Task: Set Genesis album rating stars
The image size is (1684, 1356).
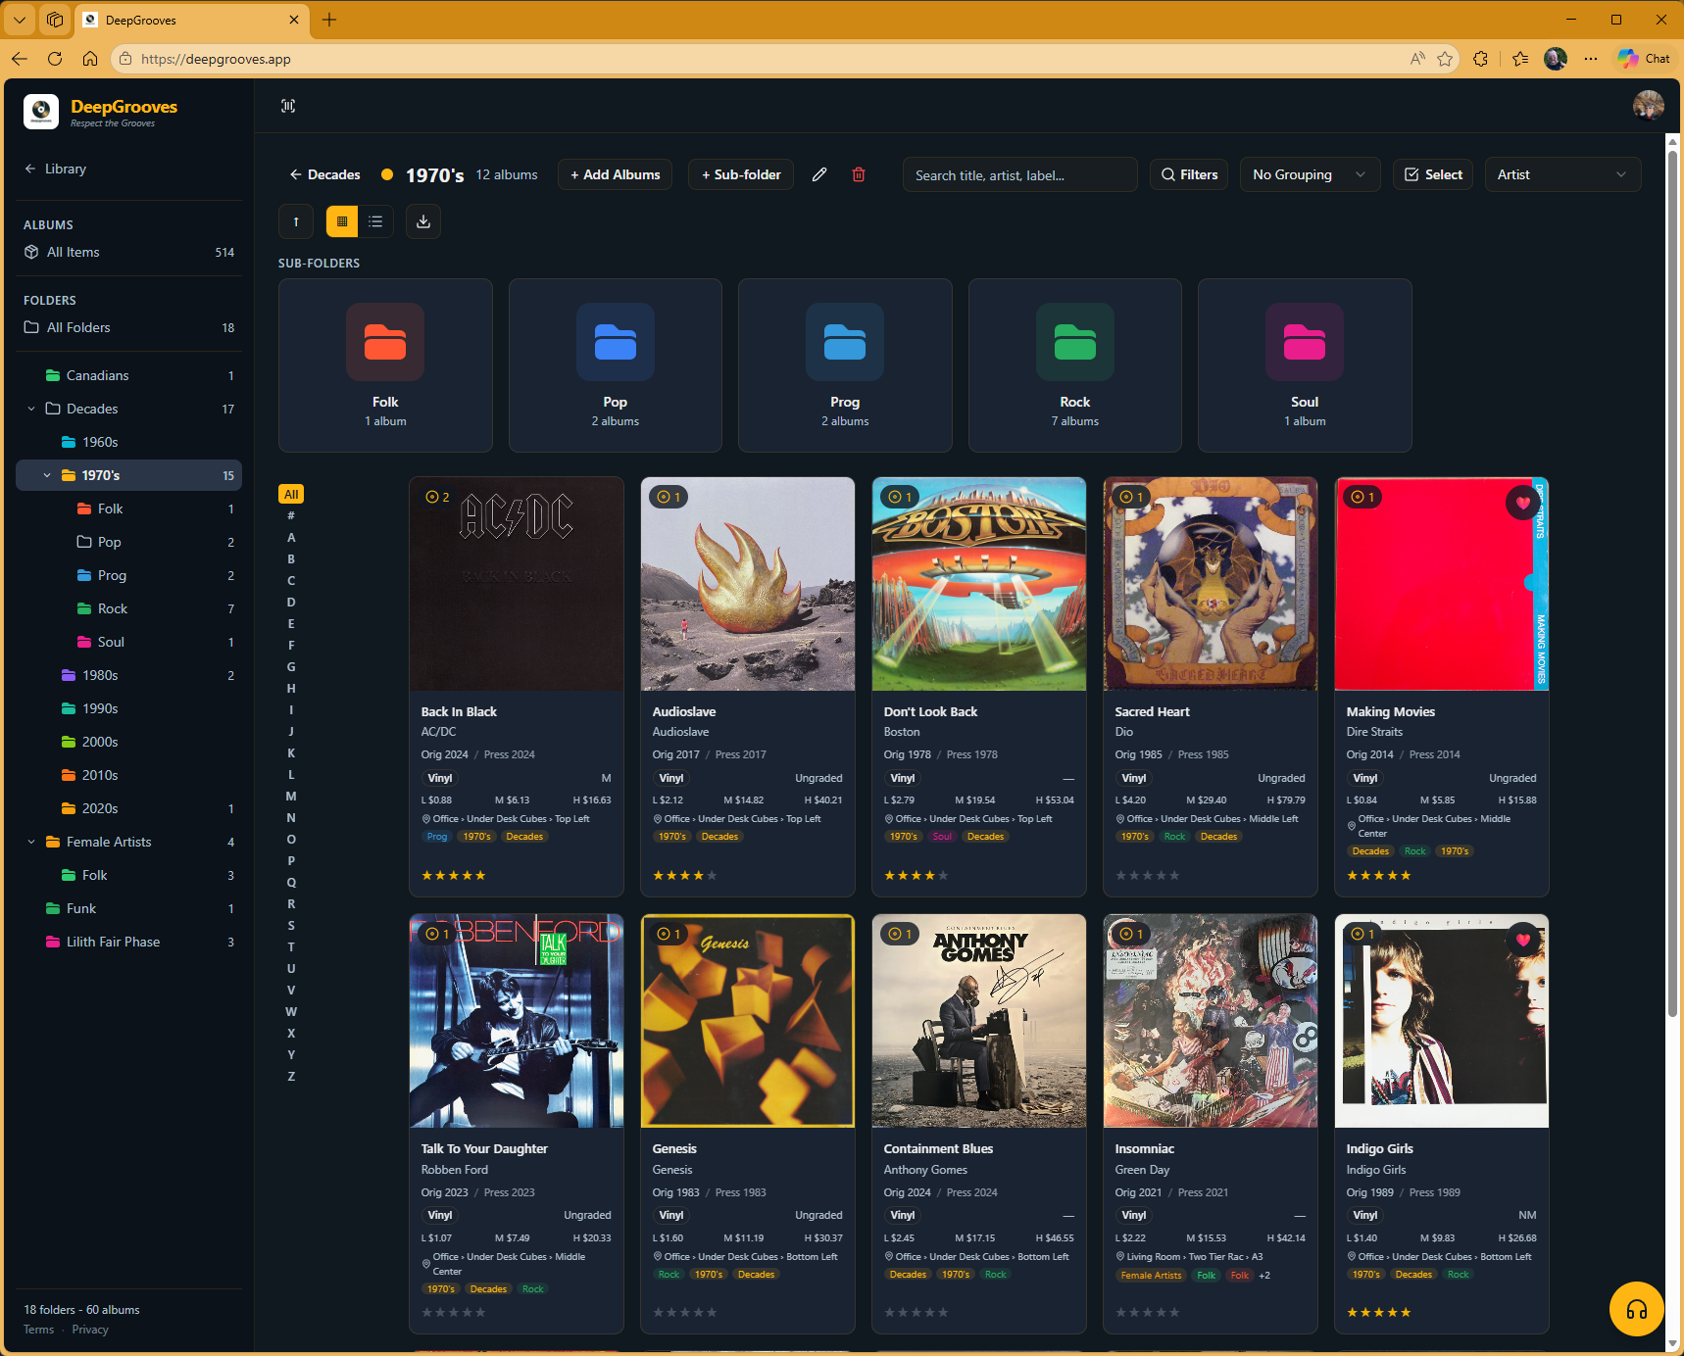Action: click(x=685, y=1312)
